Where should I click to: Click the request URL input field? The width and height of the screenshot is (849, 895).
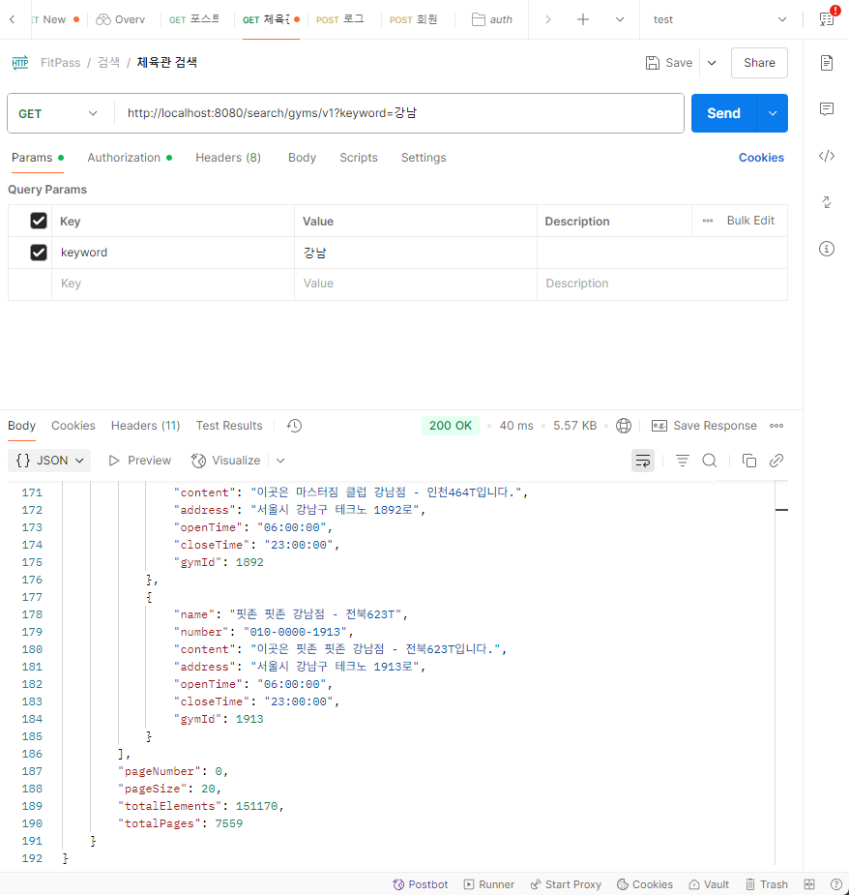pos(399,113)
